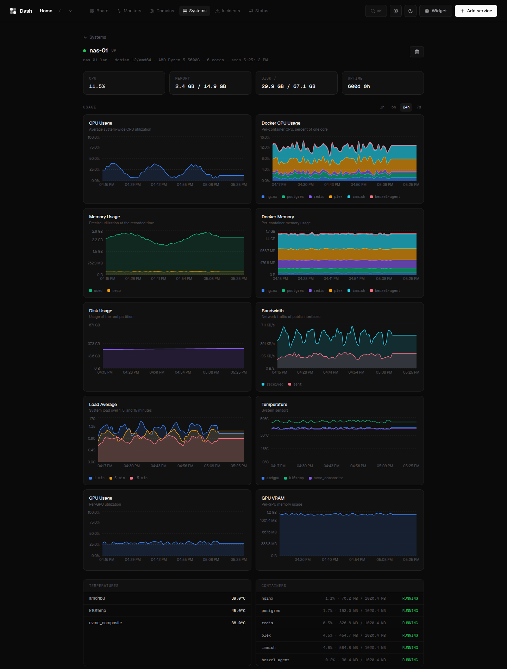This screenshot has height=669, width=507.
Task: Toggle used series in Memory Usage legend
Action: [96, 291]
